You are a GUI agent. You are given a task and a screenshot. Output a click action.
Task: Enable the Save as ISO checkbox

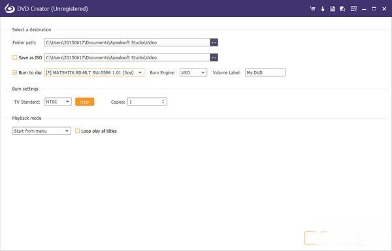[x=15, y=57]
